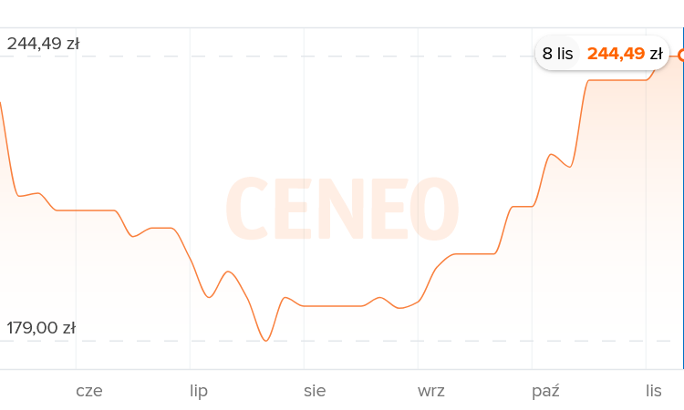Screen dimensions: 684x410
Task: Click the orange data point marker on the chart's right edge
Action: pyautogui.click(x=681, y=56)
